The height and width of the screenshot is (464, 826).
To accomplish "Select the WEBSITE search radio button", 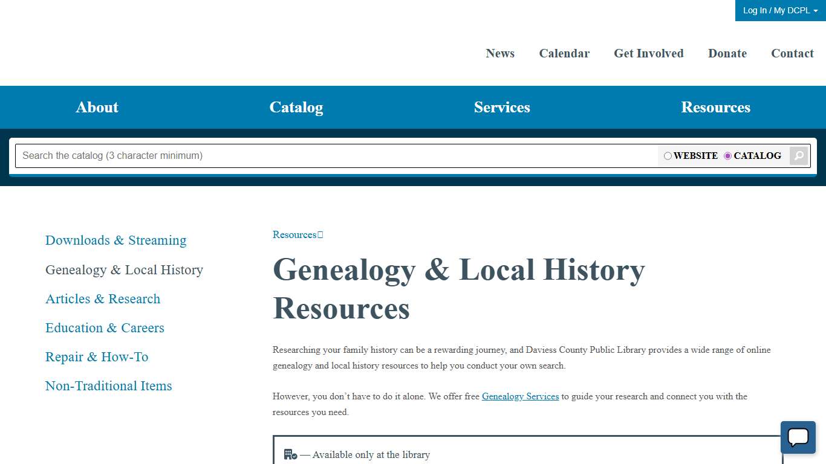I will [668, 156].
